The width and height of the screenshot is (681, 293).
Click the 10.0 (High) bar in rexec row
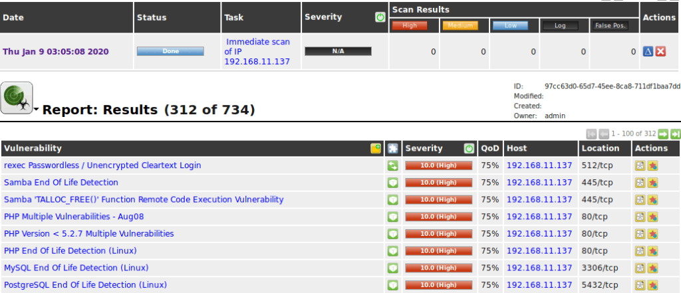tap(439, 165)
